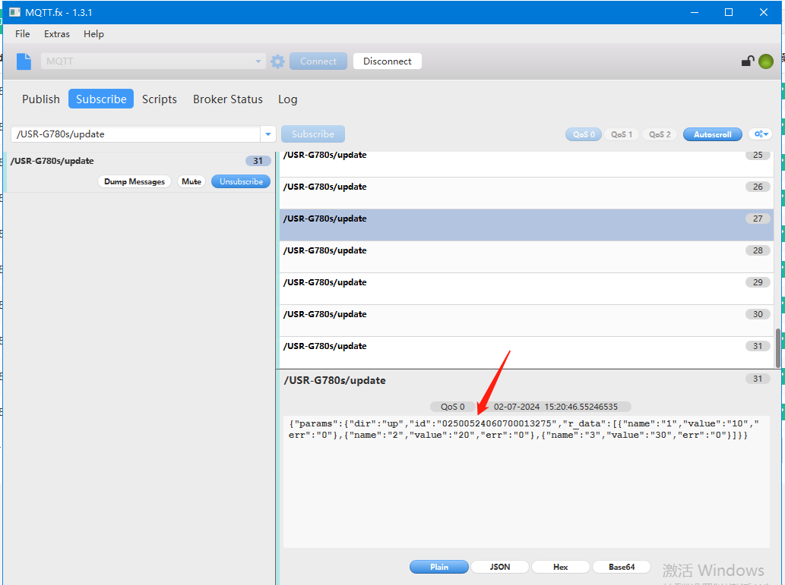Click the green connection status indicator
Image resolution: width=785 pixels, height=585 pixels.
click(x=766, y=61)
